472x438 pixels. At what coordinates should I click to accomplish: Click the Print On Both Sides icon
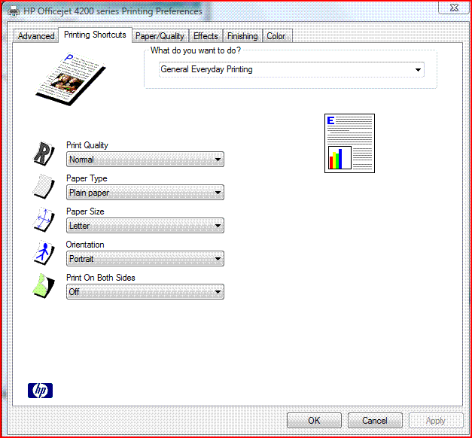(44, 286)
